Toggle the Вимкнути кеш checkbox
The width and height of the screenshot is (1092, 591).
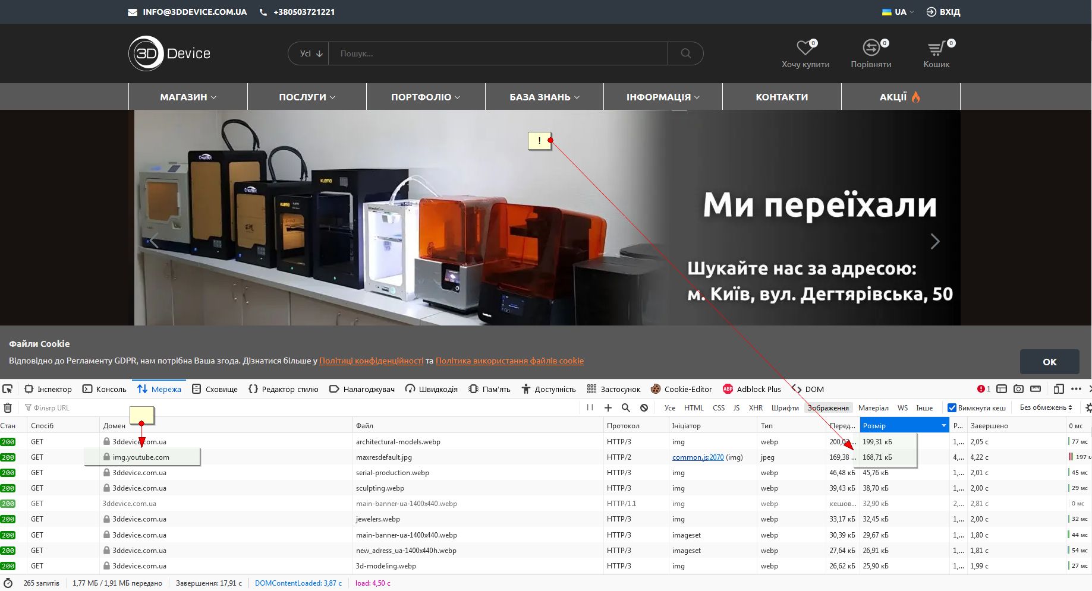coord(952,407)
